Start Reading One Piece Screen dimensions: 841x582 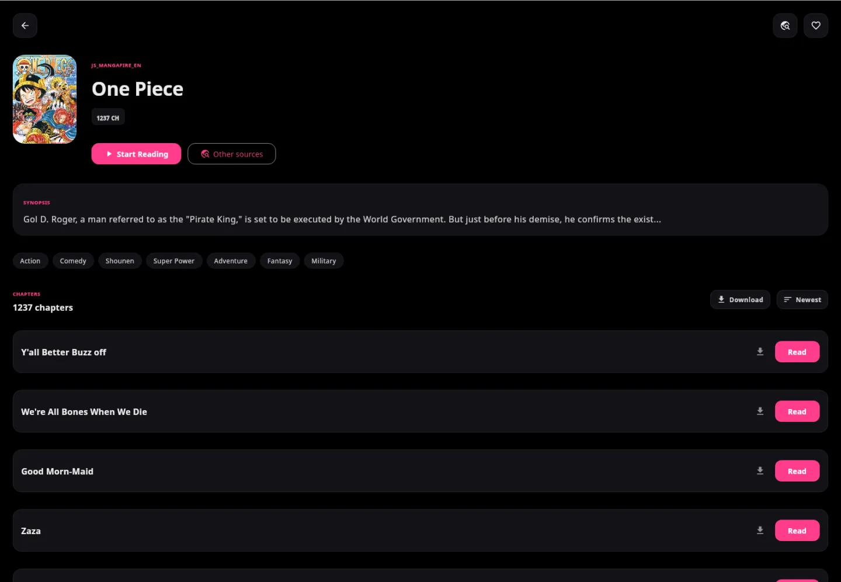click(x=136, y=154)
